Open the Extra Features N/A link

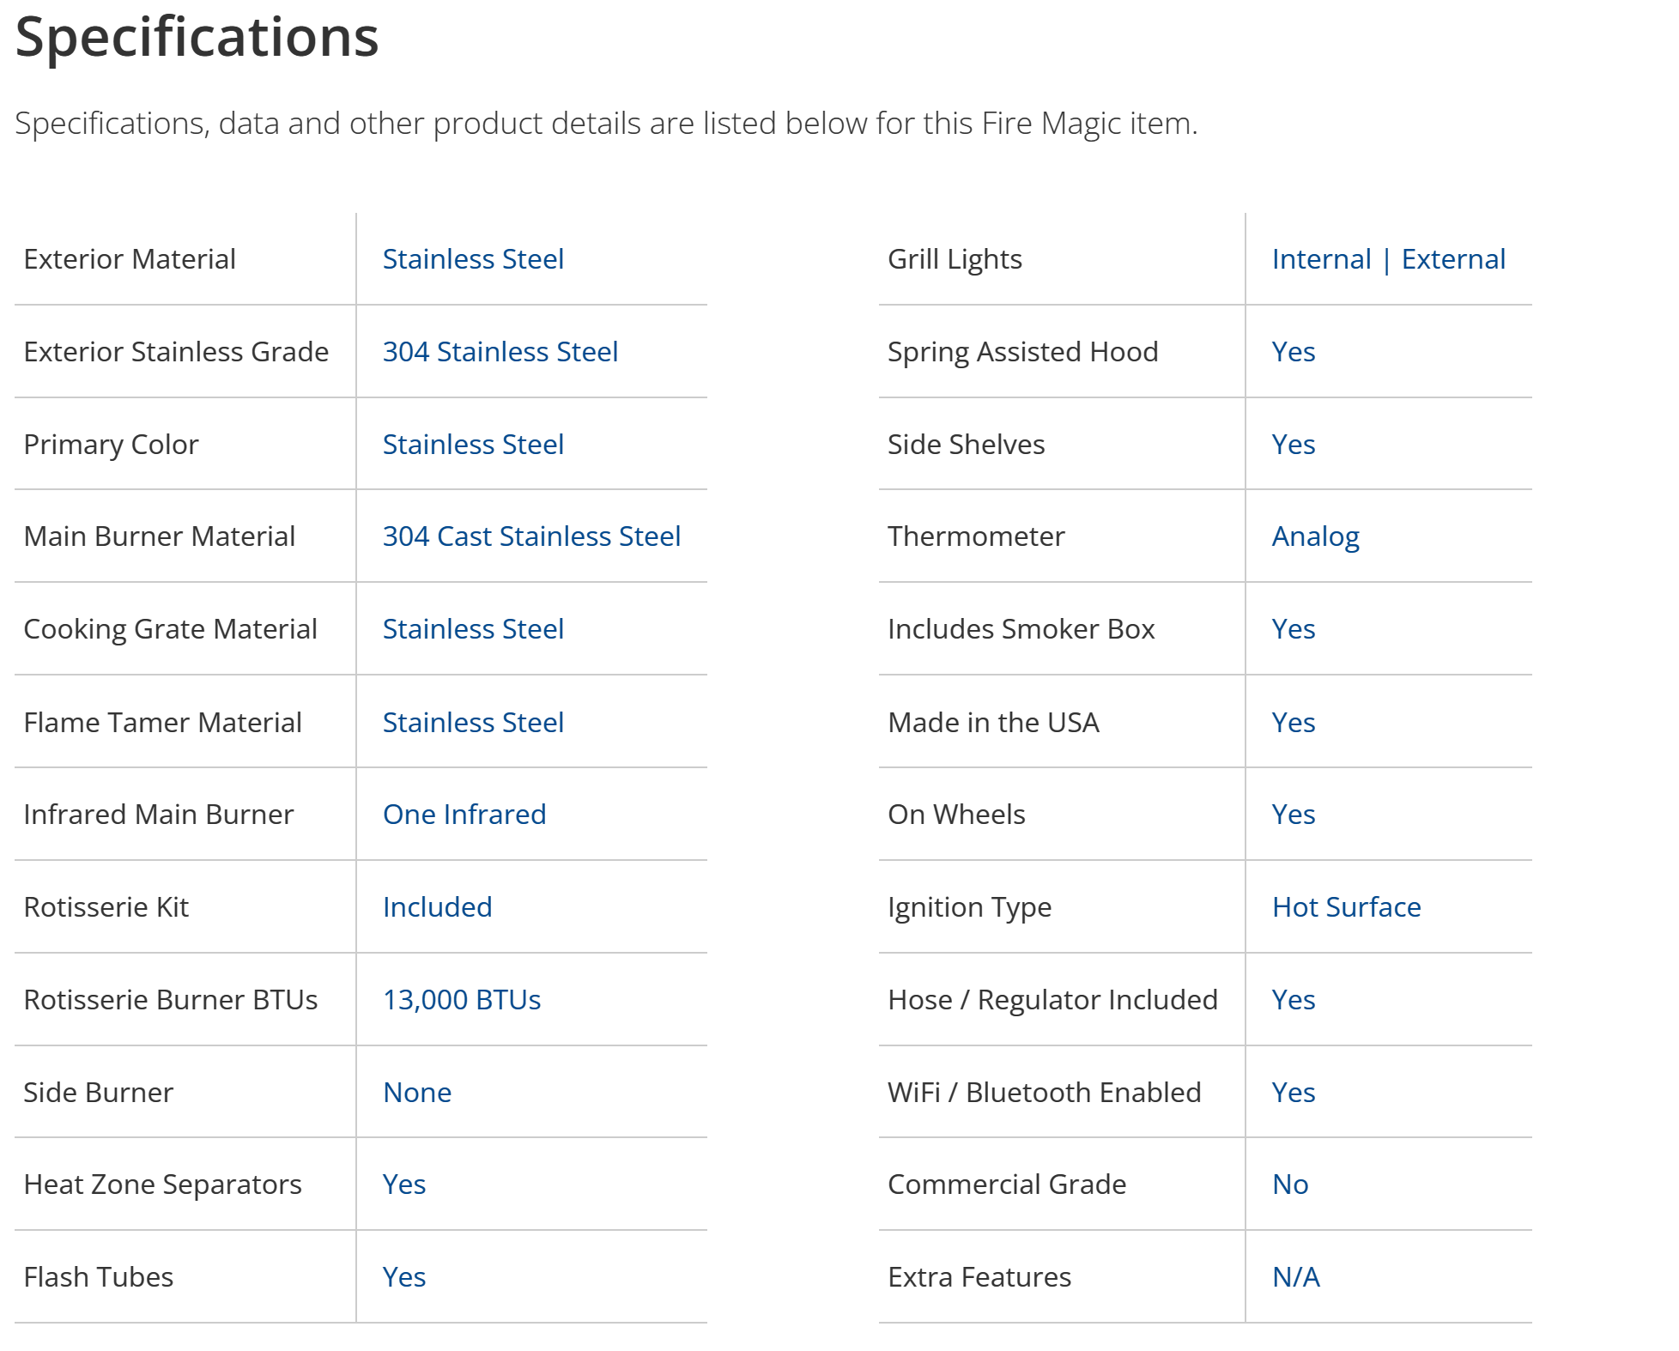(x=1295, y=1277)
